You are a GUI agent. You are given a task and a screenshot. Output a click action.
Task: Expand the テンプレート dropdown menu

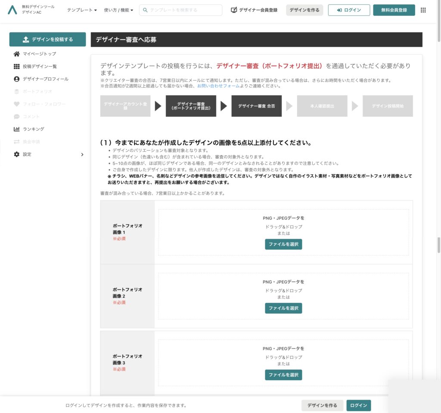(82, 10)
